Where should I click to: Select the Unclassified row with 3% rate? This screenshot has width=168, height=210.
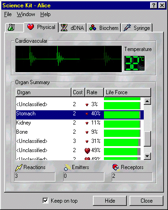[x=80, y=105]
